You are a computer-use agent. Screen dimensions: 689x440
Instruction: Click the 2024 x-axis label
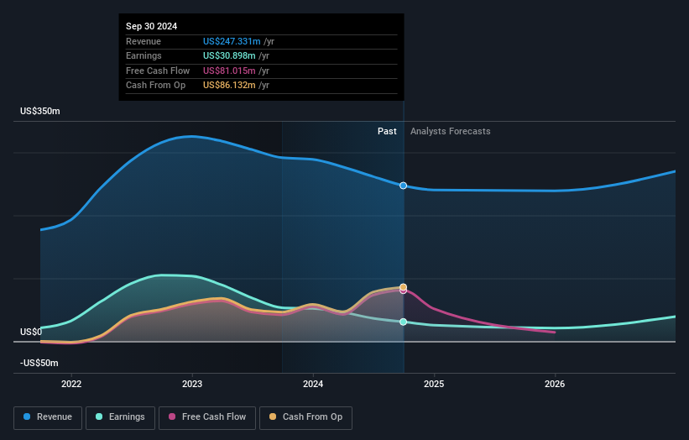[x=313, y=384]
